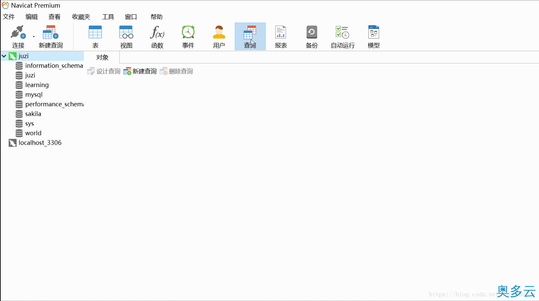Select the learning database
Viewport: 539px width, 301px height.
pyautogui.click(x=37, y=85)
